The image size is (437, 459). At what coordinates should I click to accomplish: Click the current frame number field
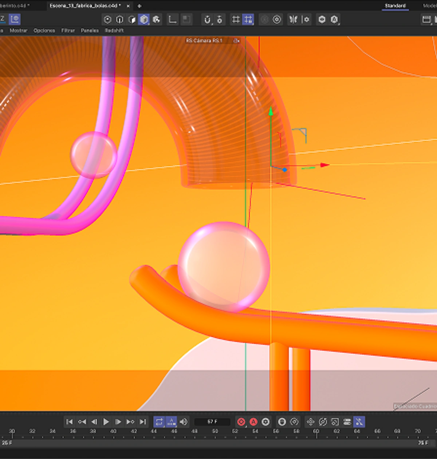(x=212, y=422)
